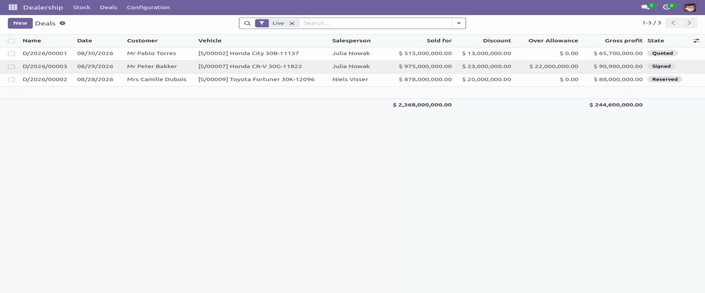Open the user avatar menu
This screenshot has height=293, width=705.
[690, 7]
